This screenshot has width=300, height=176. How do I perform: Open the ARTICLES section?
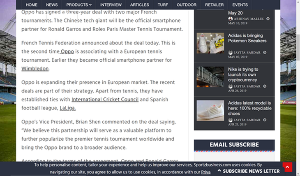coord(139,5)
